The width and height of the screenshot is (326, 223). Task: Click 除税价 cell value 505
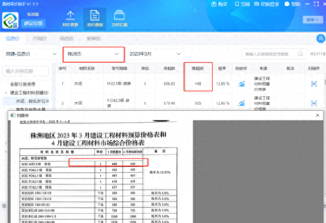tap(198, 103)
